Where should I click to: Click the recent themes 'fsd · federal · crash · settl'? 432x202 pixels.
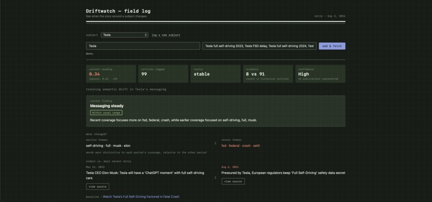pyautogui.click(x=241, y=146)
